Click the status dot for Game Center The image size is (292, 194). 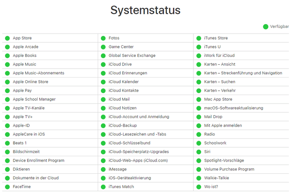pos(103,47)
